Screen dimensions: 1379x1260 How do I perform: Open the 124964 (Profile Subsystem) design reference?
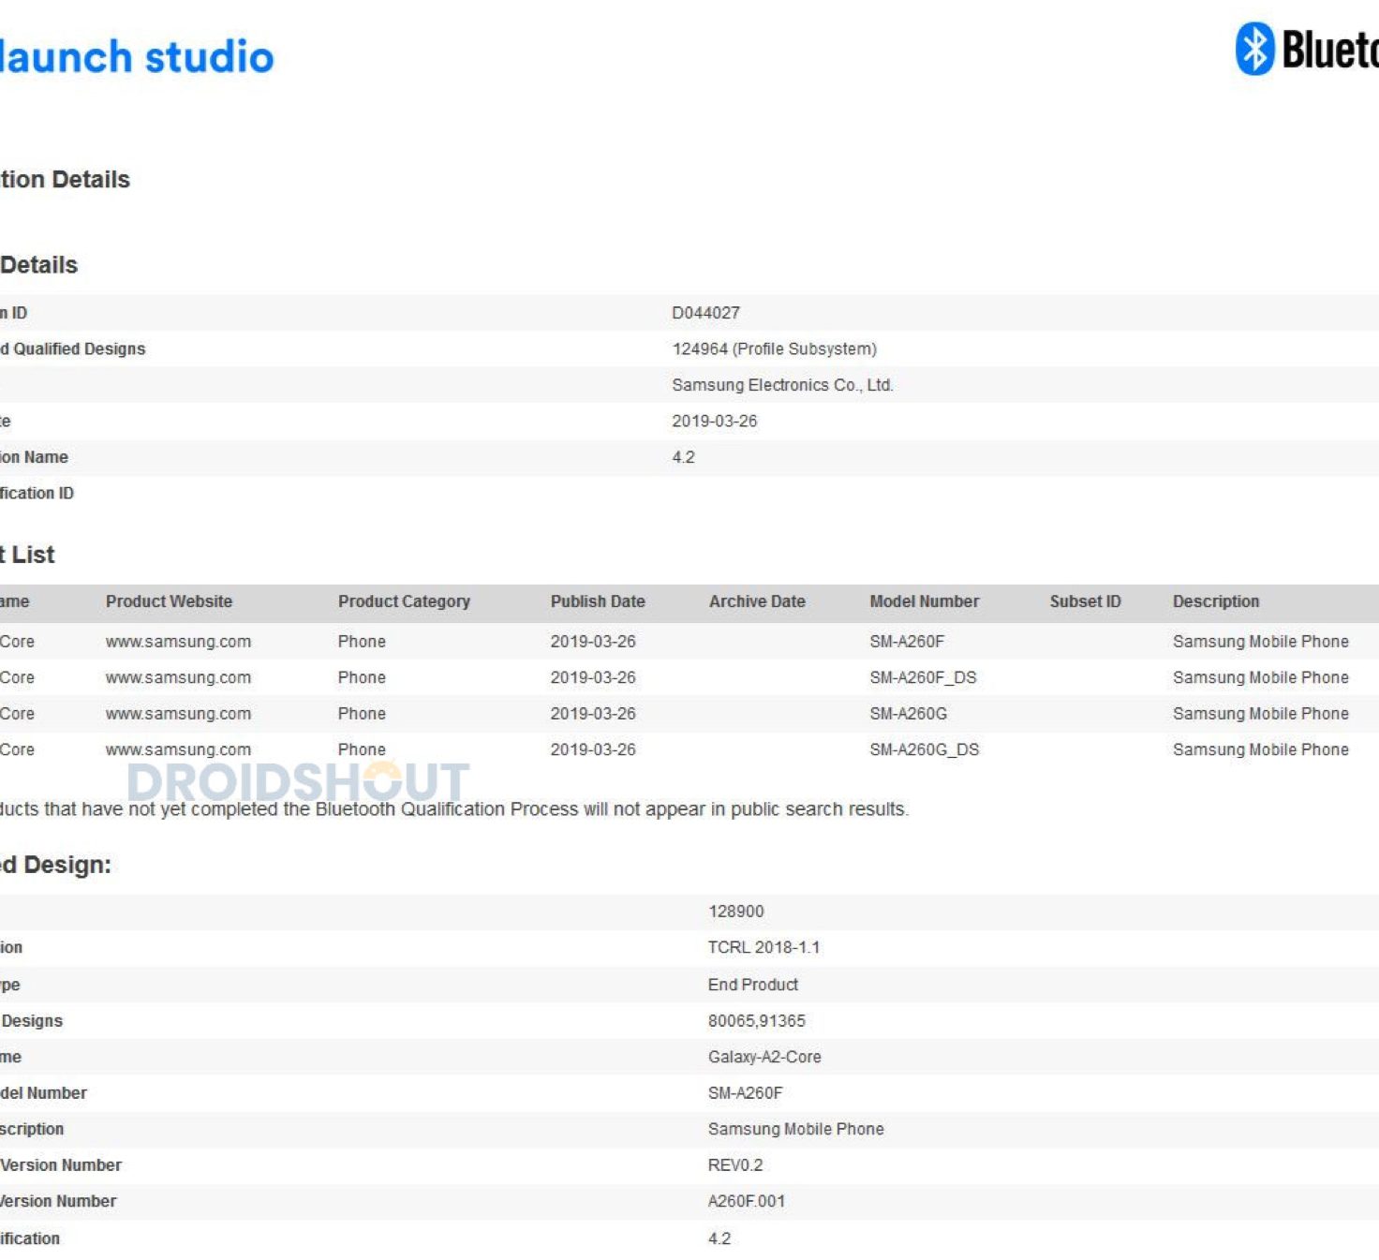click(x=774, y=348)
